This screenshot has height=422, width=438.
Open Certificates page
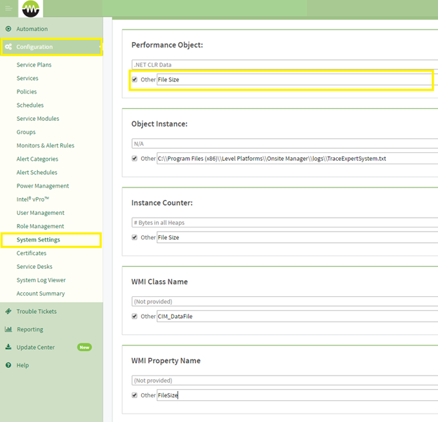[x=32, y=253]
